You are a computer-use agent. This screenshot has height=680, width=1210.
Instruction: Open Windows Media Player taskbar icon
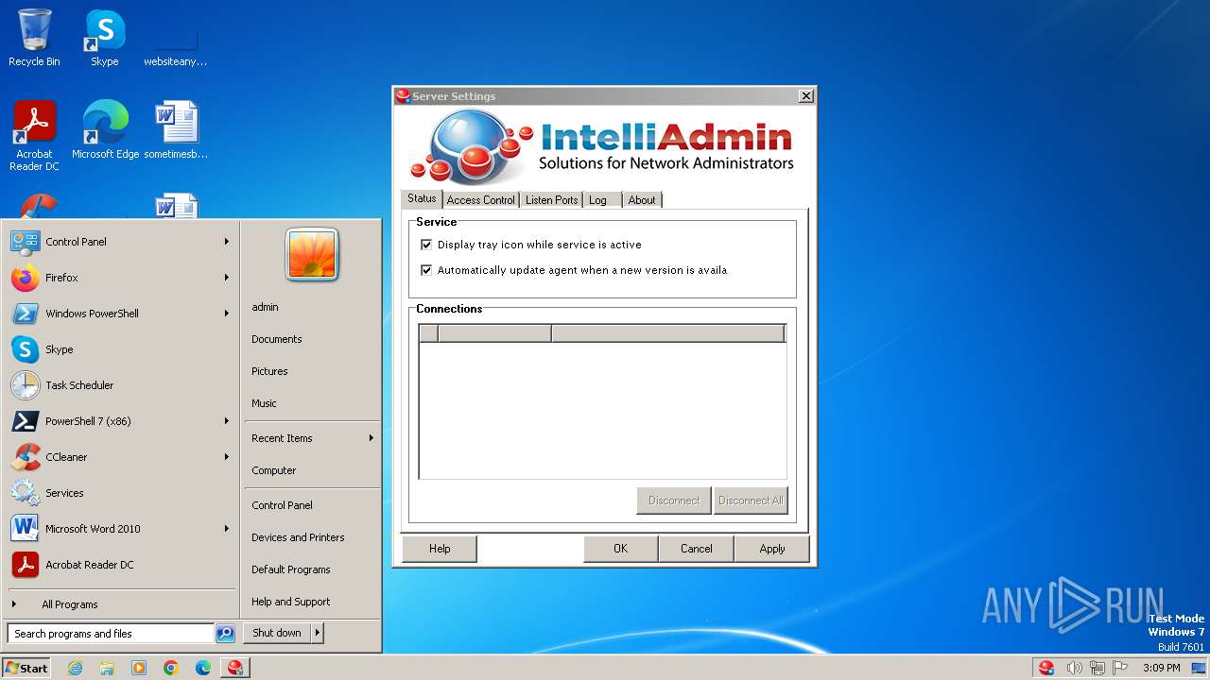click(x=139, y=668)
